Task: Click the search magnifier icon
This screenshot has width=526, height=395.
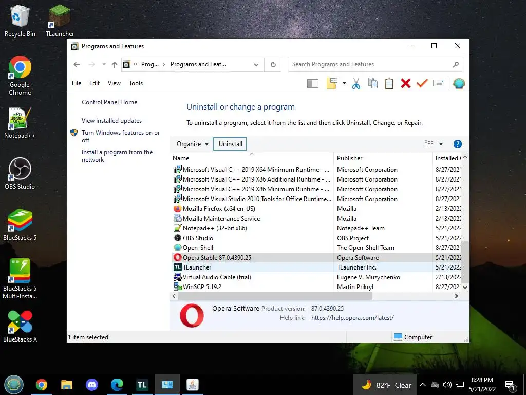Action: pos(456,64)
